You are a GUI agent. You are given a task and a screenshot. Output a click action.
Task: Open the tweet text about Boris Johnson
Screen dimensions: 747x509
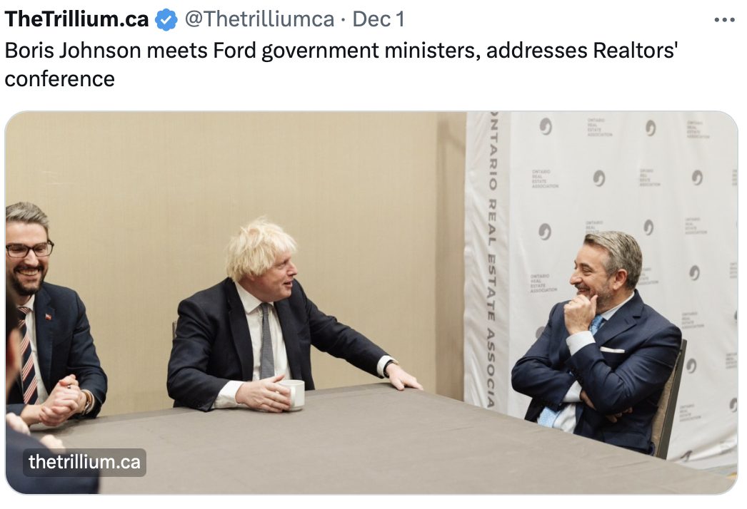tap(341, 64)
